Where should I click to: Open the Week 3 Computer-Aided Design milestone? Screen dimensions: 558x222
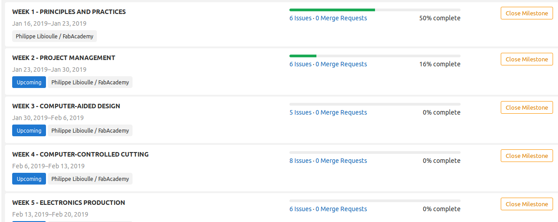(66, 106)
